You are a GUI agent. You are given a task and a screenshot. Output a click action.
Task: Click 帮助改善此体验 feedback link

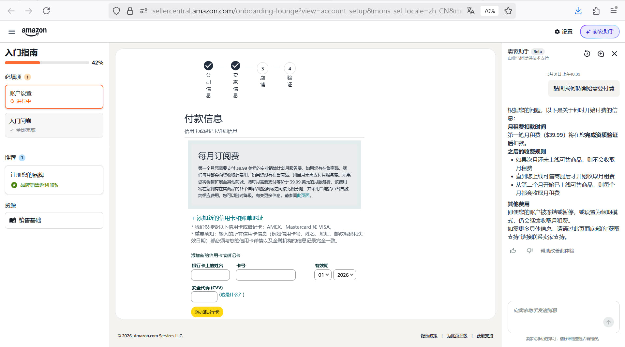tap(557, 251)
